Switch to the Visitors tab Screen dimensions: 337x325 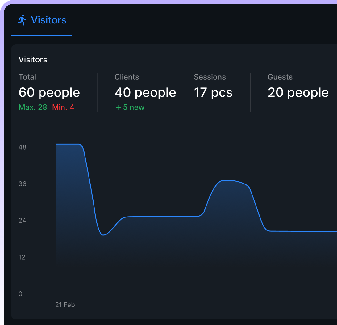(x=48, y=20)
